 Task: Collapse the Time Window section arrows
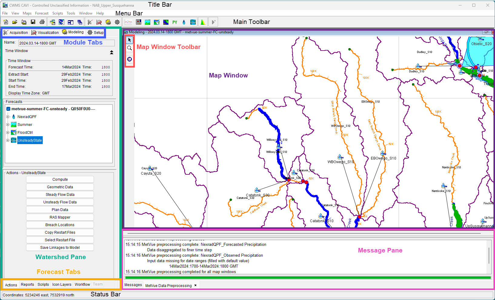111,52
